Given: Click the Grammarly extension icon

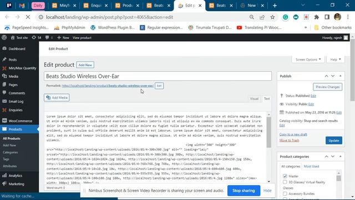Looking at the screenshot, I should (285, 17).
